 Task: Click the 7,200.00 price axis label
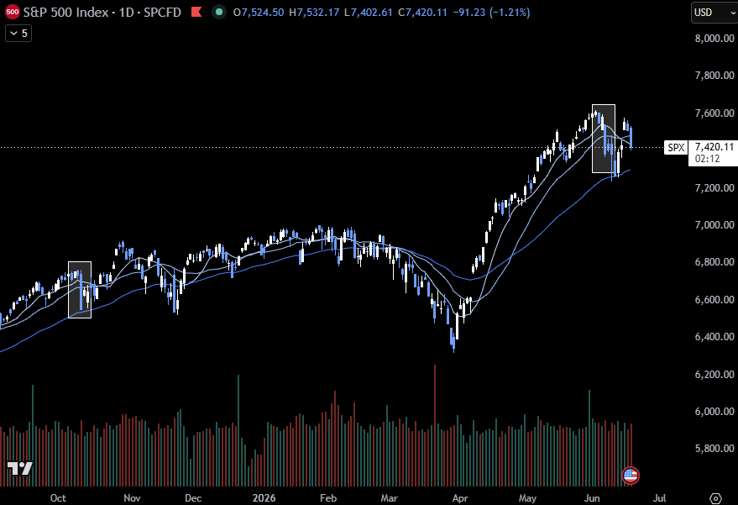pyautogui.click(x=714, y=188)
